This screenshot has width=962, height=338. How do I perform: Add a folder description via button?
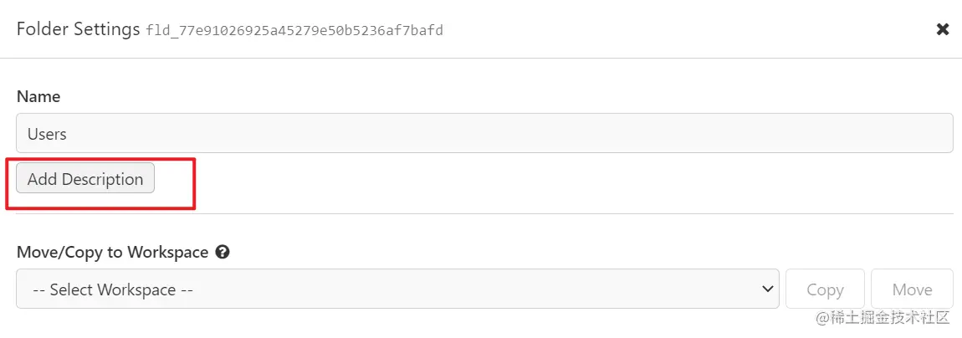click(85, 179)
